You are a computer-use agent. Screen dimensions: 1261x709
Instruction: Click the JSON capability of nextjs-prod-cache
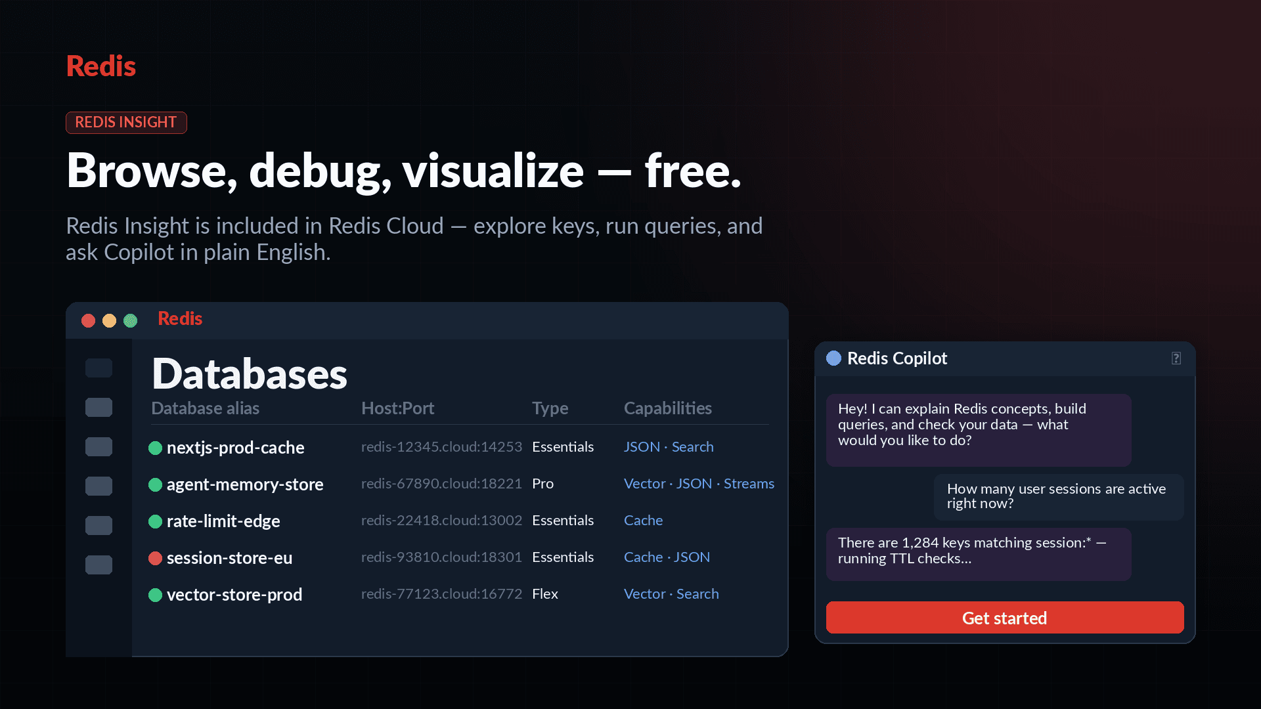pos(642,447)
